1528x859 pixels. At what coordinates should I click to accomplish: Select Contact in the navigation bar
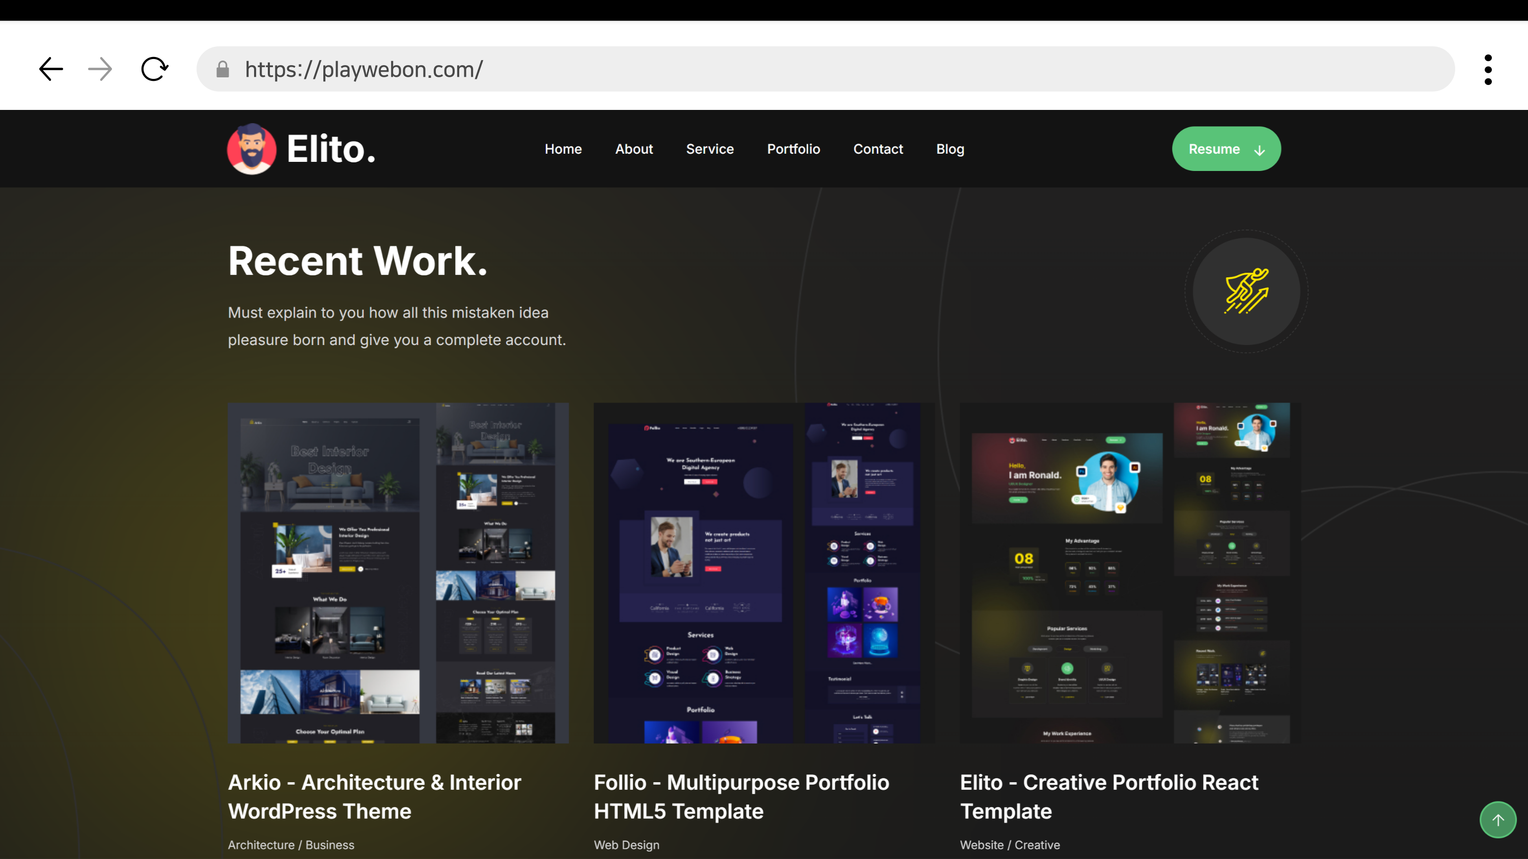(x=877, y=150)
